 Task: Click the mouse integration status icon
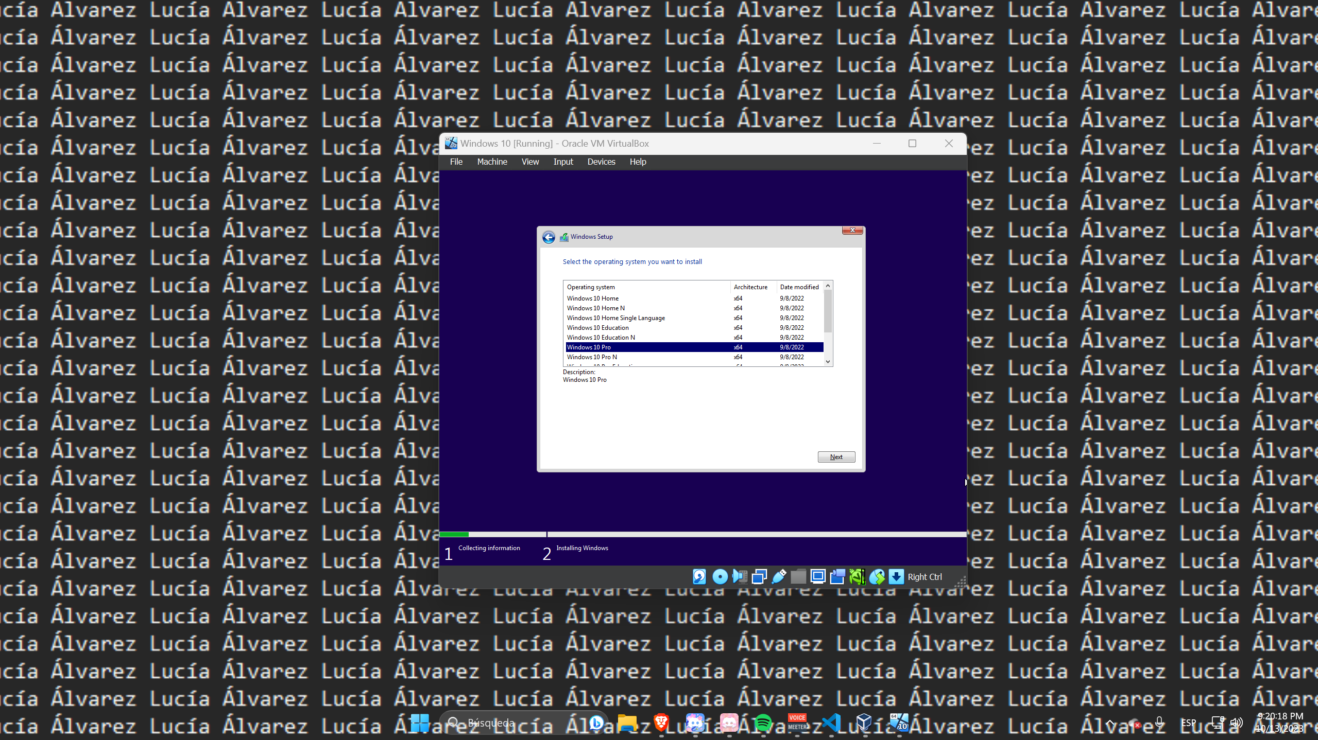pyautogui.click(x=877, y=577)
